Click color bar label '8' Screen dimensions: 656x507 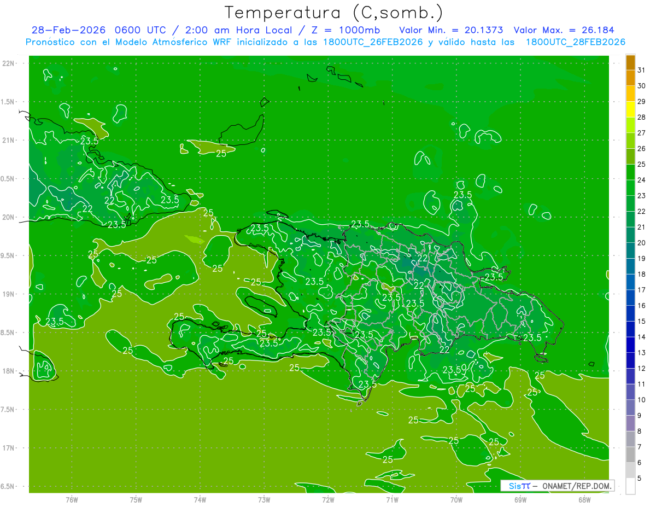[640, 432]
